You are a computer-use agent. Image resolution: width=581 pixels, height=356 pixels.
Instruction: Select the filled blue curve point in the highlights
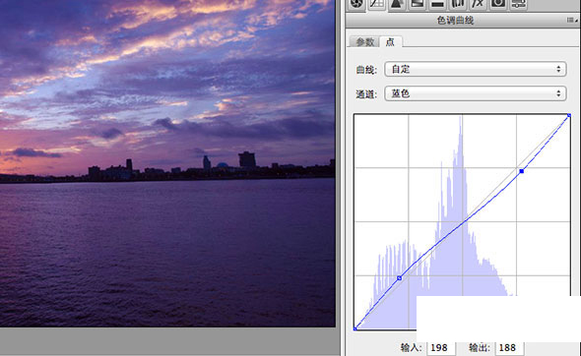[x=522, y=171]
